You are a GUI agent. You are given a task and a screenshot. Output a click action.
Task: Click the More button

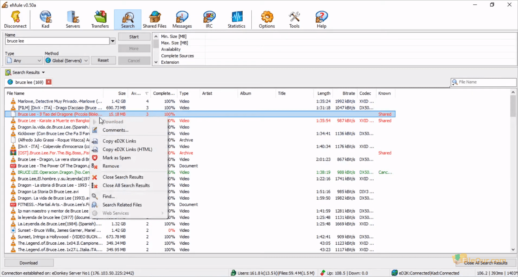(x=134, y=49)
